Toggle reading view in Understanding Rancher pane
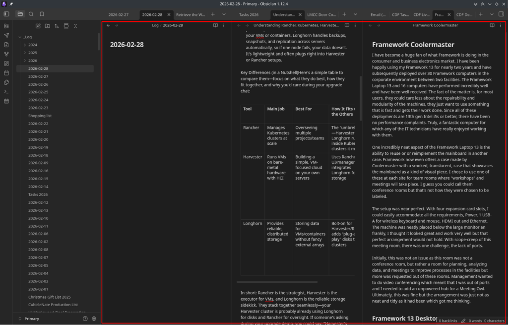 point(347,25)
